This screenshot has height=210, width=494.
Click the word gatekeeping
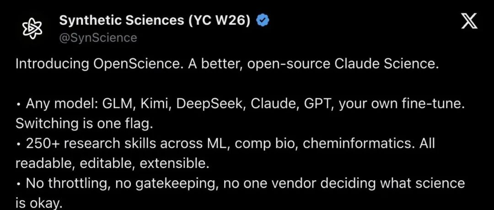177,184
